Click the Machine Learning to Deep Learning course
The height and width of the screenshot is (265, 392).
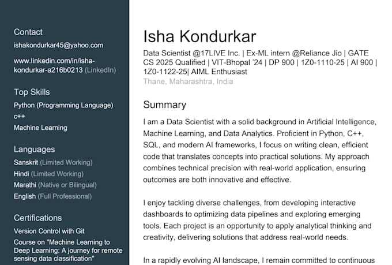click(x=68, y=251)
